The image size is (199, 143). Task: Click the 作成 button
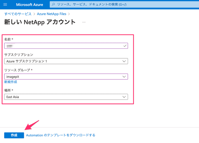click(14, 135)
